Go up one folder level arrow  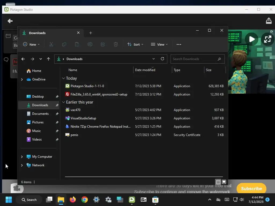[x=48, y=59]
